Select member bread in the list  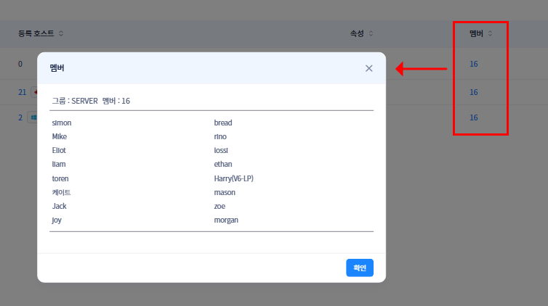pyautogui.click(x=223, y=123)
